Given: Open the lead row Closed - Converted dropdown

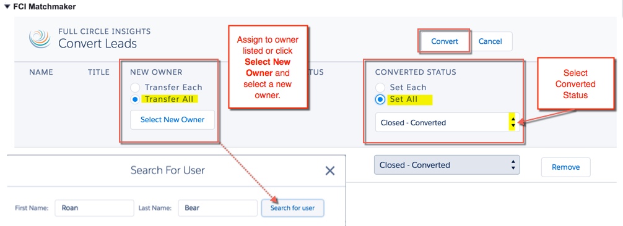Looking at the screenshot, I should [x=447, y=165].
